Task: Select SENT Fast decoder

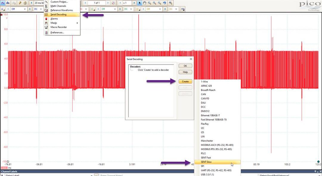Action: point(217,157)
